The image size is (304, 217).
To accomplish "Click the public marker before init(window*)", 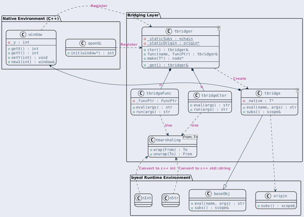I will pyautogui.click(x=68, y=53).
